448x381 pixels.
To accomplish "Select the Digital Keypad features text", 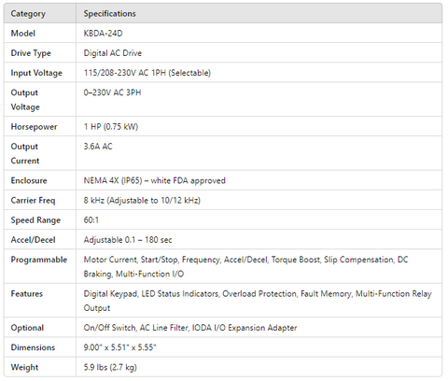I will [258, 301].
